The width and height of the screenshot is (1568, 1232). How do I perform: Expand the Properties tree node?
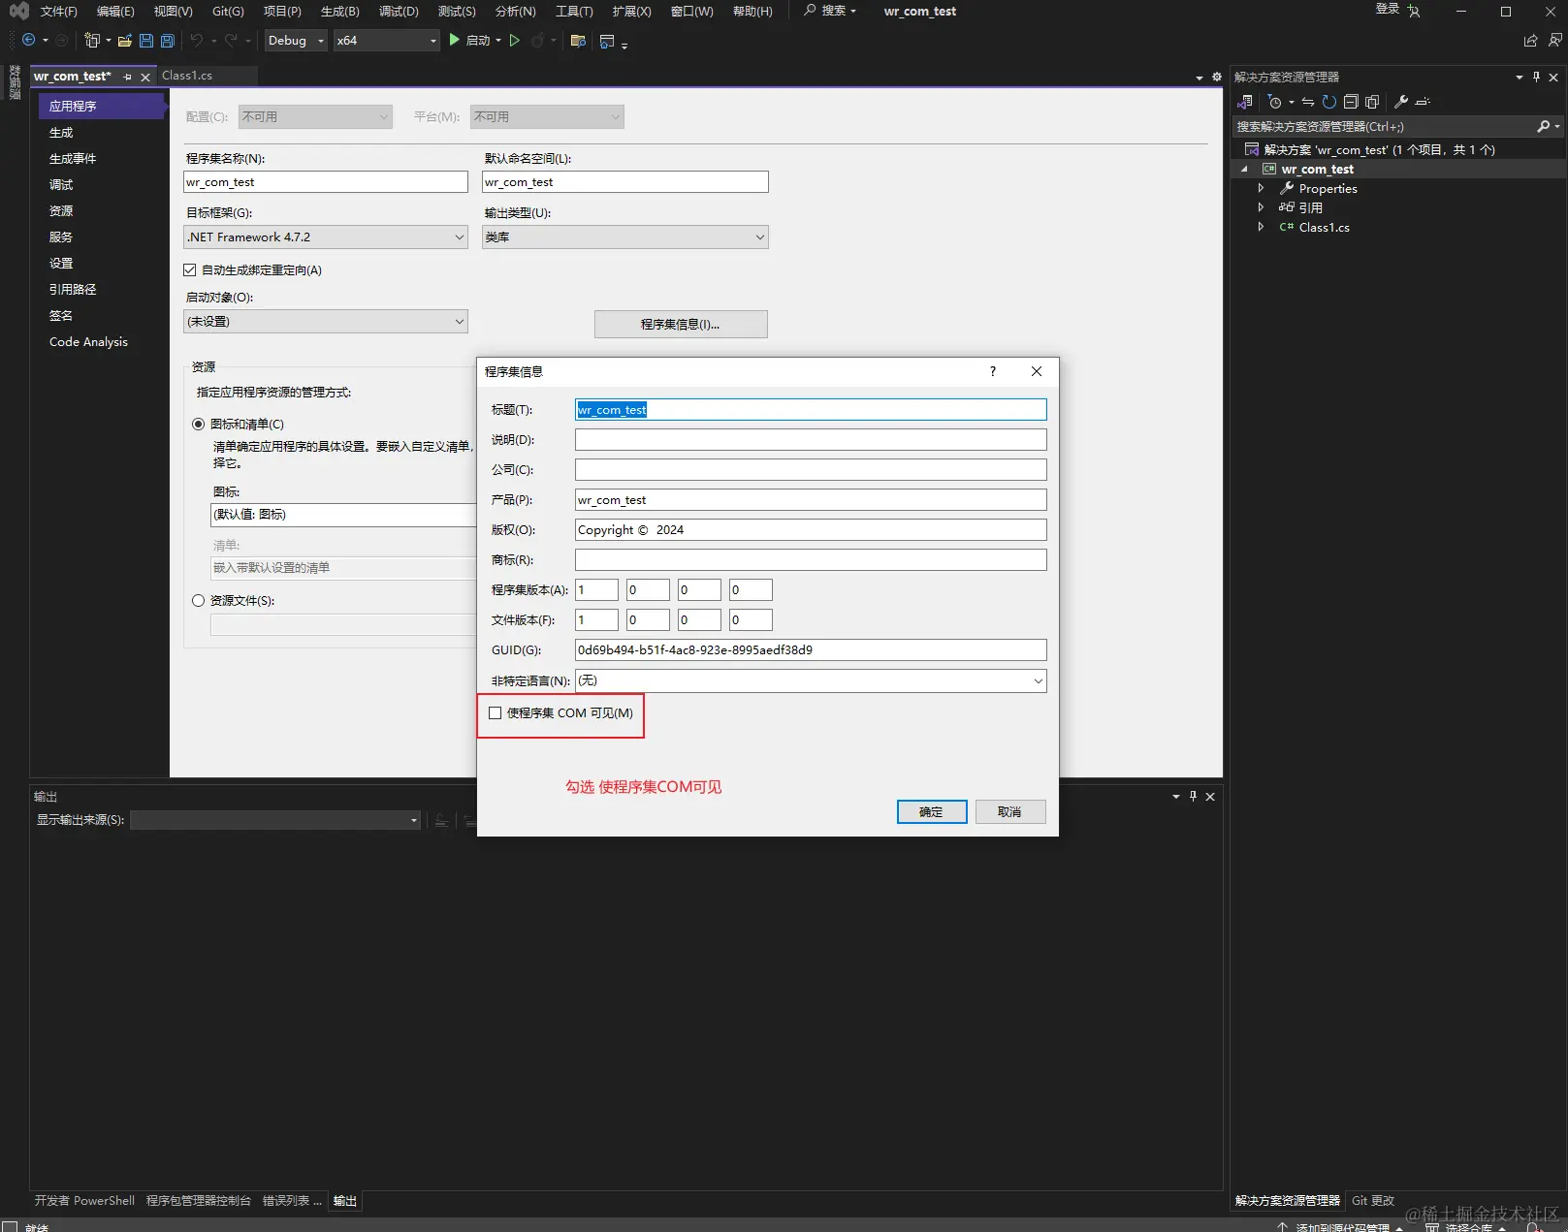(1261, 188)
